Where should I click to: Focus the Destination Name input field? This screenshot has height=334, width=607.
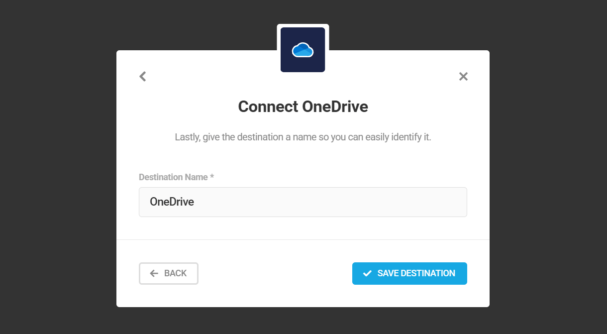pos(303,202)
